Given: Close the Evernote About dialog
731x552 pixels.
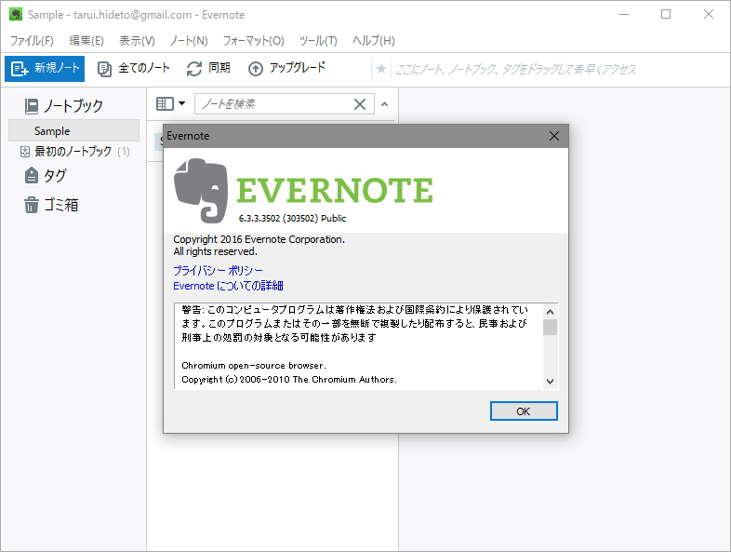Looking at the screenshot, I should pos(554,136).
